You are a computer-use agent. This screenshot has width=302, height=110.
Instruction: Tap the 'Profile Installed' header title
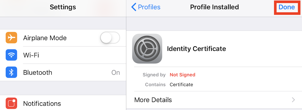pyautogui.click(x=214, y=7)
